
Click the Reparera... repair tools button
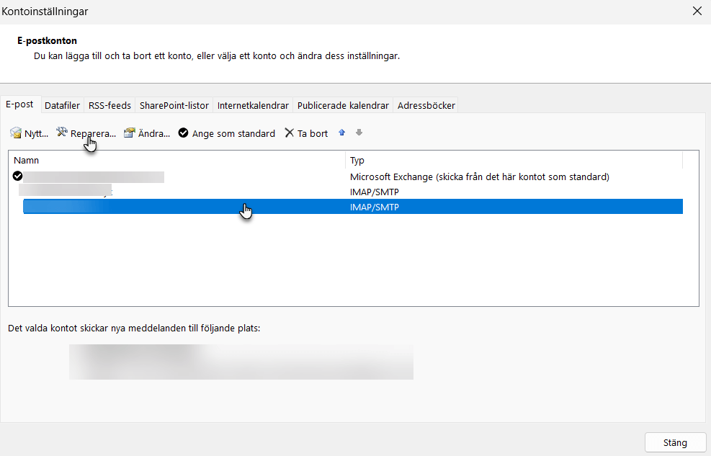pyautogui.click(x=86, y=133)
